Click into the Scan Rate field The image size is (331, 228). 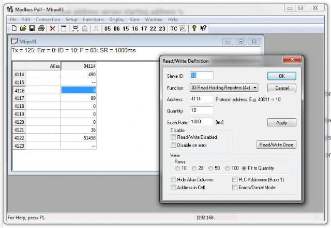202,122
